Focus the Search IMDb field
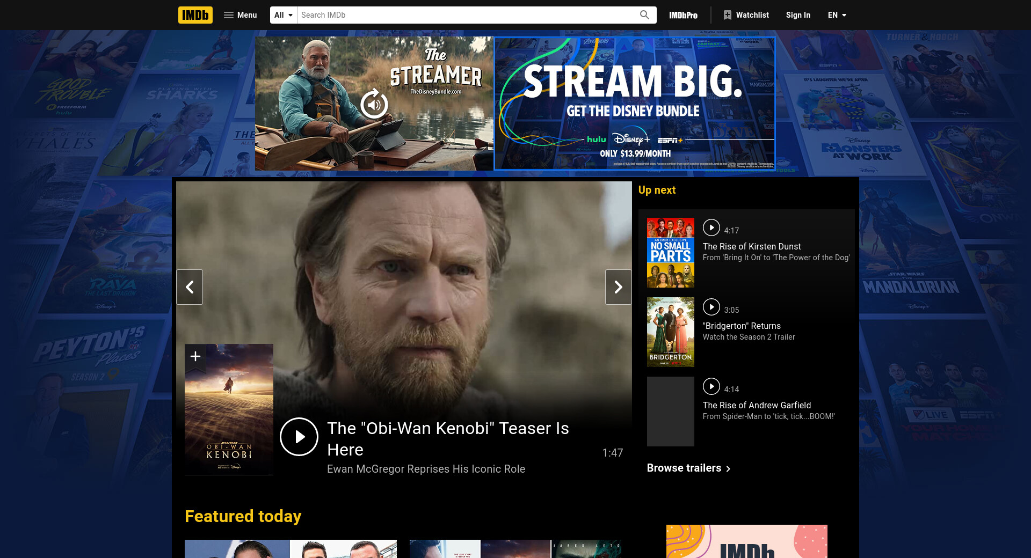The image size is (1031, 558). [466, 15]
